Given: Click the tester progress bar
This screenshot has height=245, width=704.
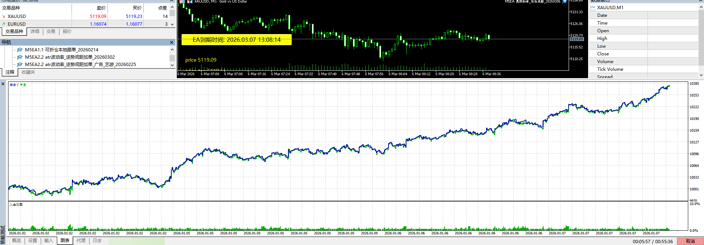Looking at the screenshot, I should [x=136, y=241].
